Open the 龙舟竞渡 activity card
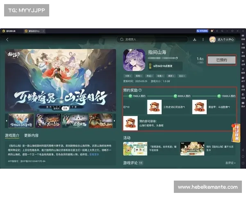The image size is (246, 197). click(x=150, y=149)
